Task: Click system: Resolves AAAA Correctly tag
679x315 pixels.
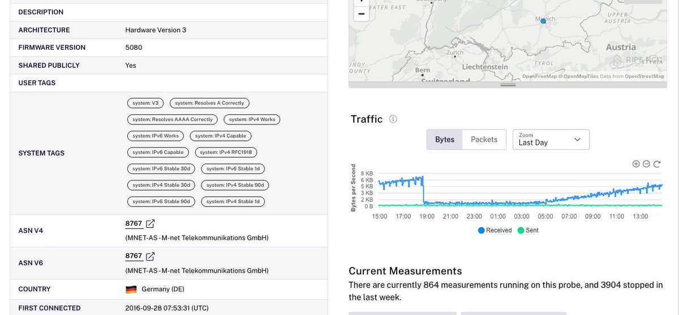Action: 173,119
